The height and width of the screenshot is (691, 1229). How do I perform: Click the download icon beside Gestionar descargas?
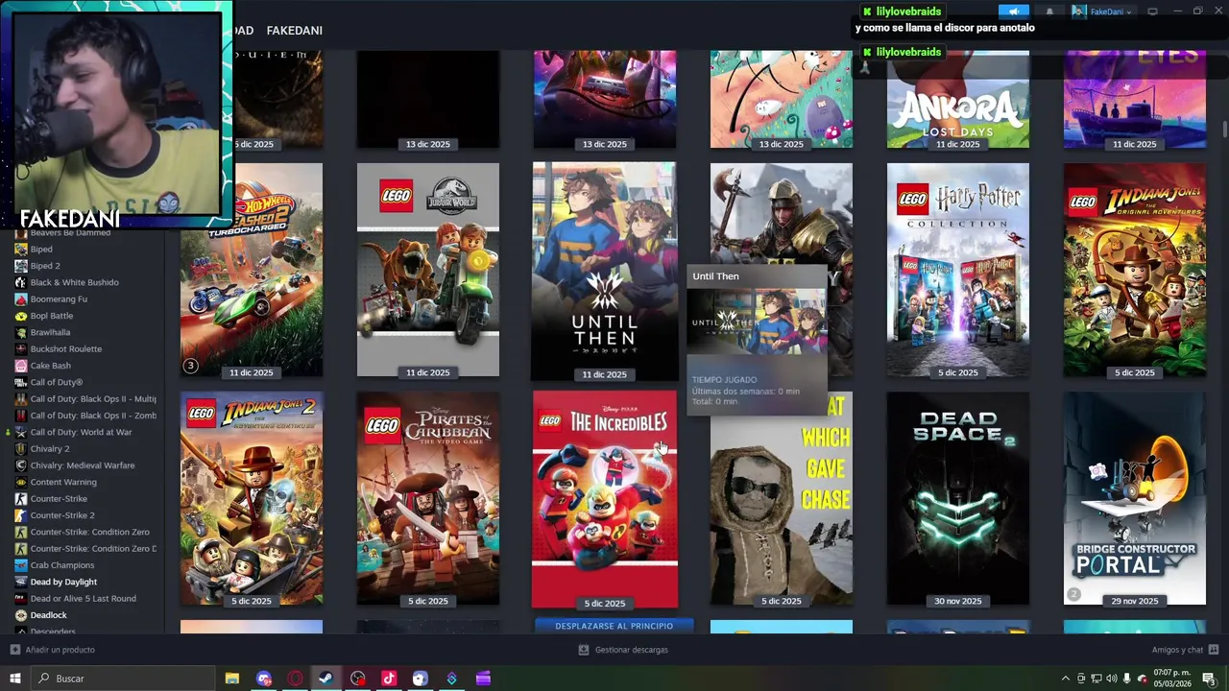583,650
